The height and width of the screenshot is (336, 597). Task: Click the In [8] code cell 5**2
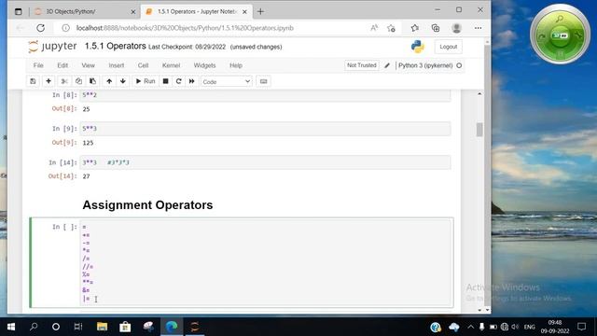(x=265, y=95)
